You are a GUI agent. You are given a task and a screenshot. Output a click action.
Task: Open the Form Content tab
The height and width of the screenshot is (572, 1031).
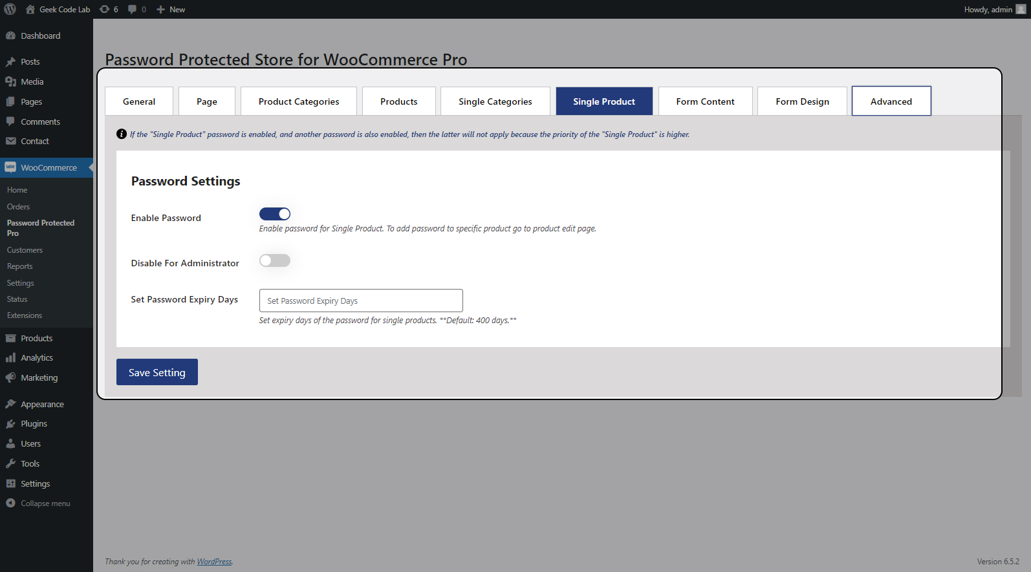coord(706,101)
